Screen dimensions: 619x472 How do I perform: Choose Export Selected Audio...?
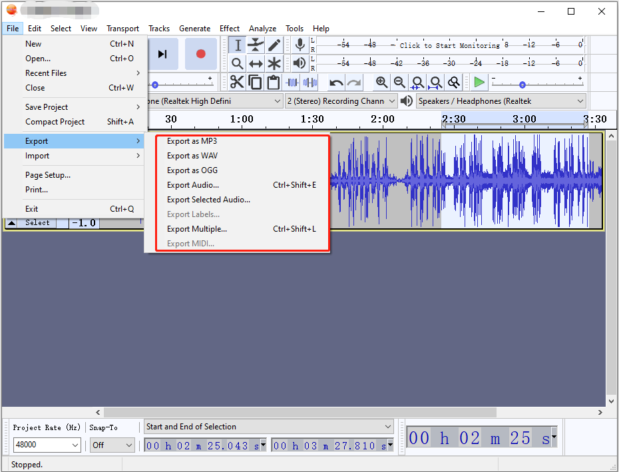pos(208,200)
